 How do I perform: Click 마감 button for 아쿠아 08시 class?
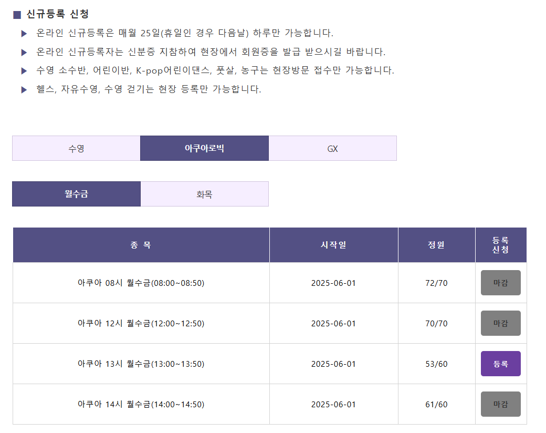pos(501,283)
